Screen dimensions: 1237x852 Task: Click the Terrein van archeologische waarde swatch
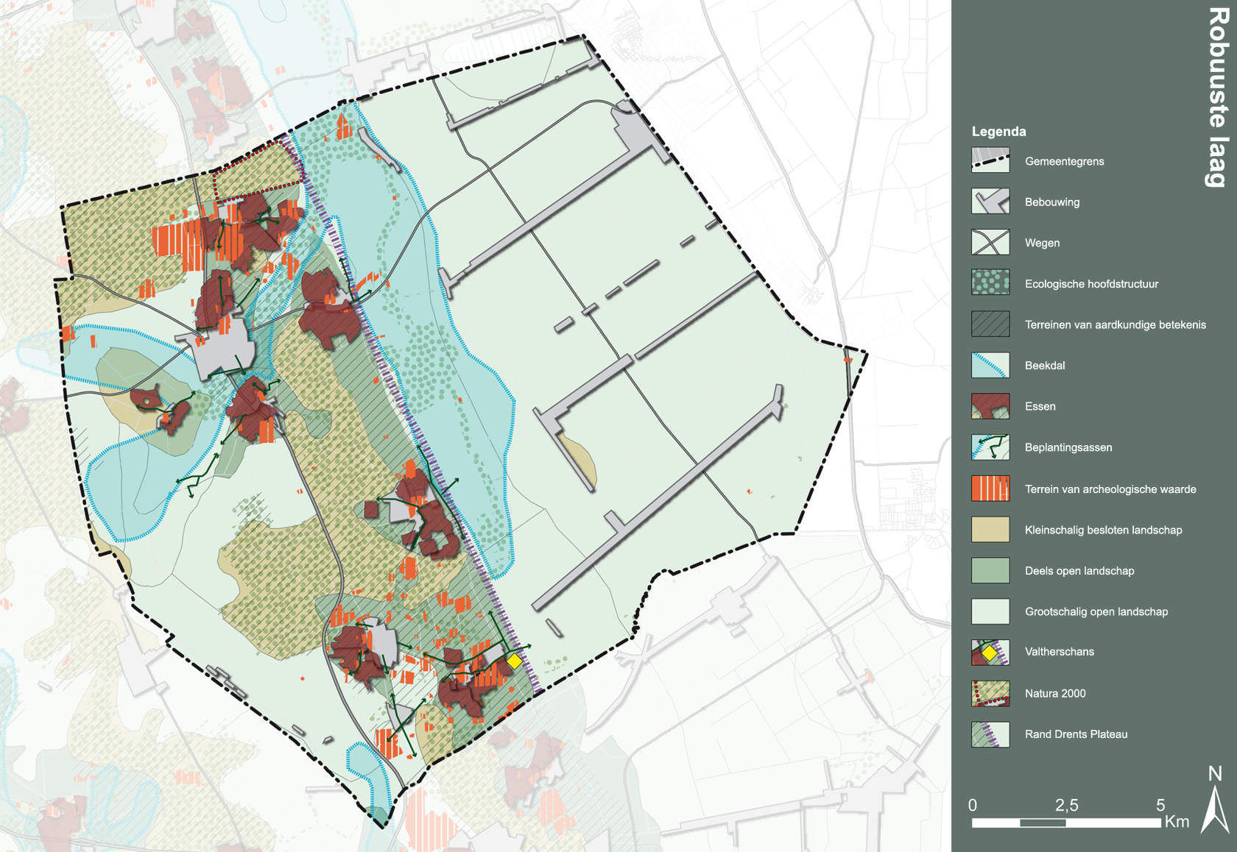[x=990, y=489]
